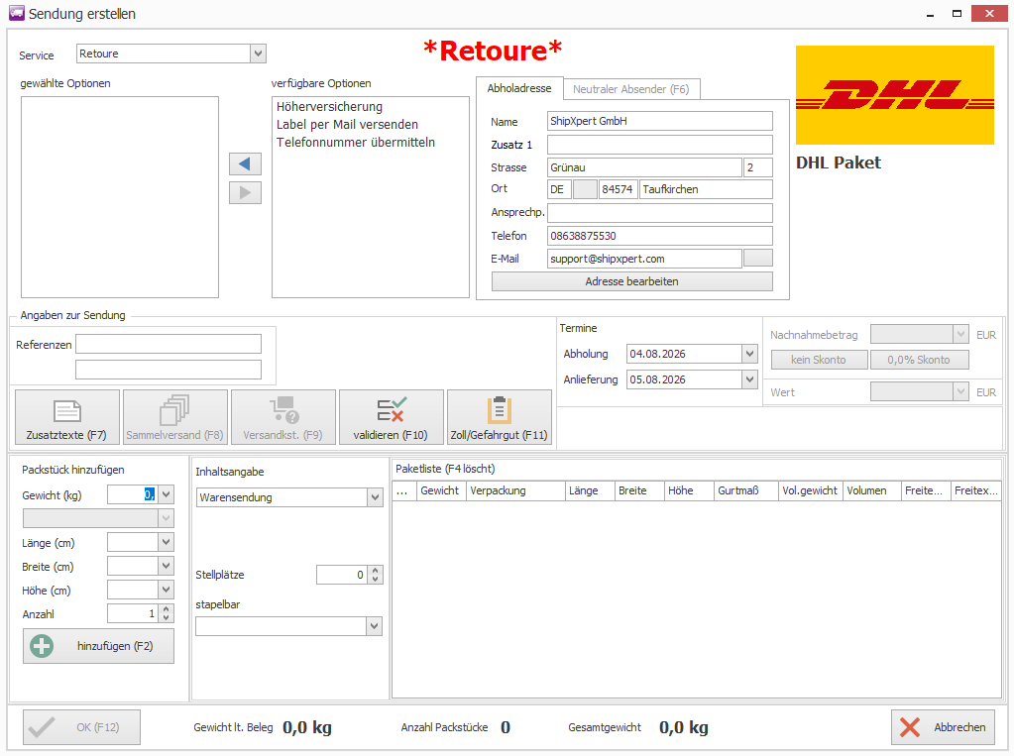The width and height of the screenshot is (1014, 756).
Task: Click the Ansprechp. input field
Action: [x=659, y=213]
